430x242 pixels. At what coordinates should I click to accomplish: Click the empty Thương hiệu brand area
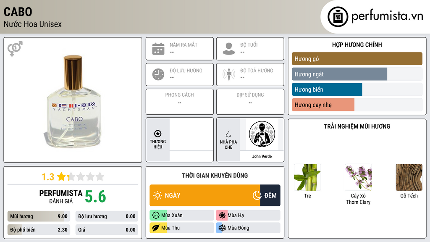[191, 139]
